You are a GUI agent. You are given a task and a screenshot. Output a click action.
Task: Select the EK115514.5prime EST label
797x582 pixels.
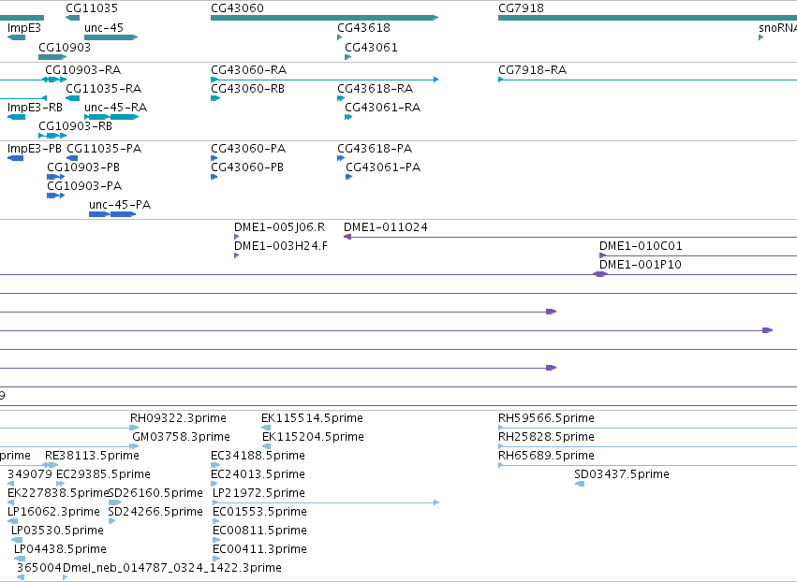pyautogui.click(x=312, y=418)
